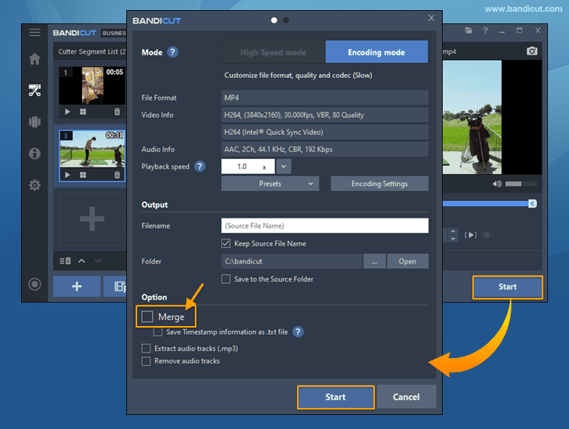Screen dimensions: 569x429
Task: Click the end marker on the timeline slider
Action: [x=532, y=204]
